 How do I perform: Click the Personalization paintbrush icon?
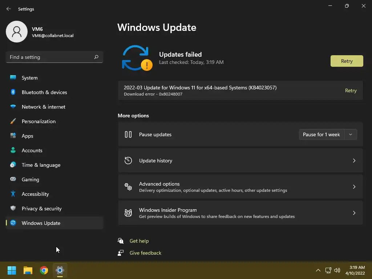point(13,121)
